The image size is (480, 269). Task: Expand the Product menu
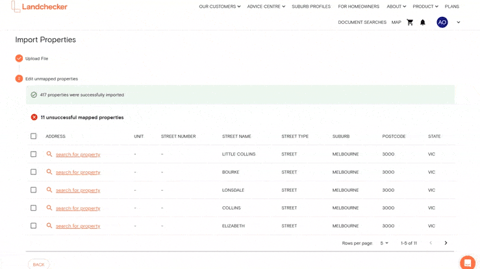[x=425, y=6]
